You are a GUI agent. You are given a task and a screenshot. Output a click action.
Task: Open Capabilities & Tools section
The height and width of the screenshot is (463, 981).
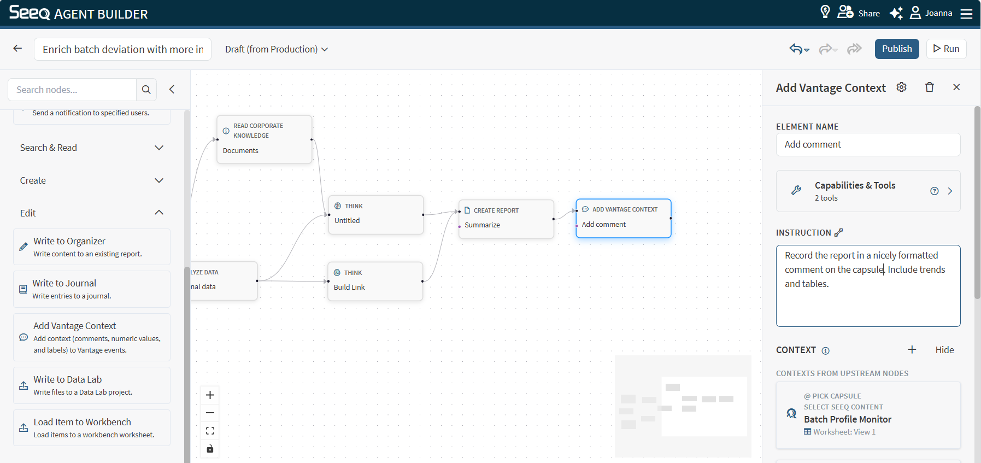click(868, 191)
